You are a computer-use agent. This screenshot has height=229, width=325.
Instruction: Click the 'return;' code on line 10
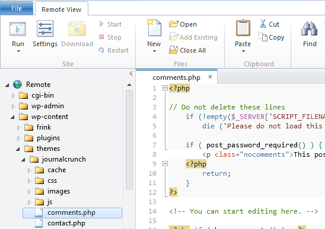point(216,173)
